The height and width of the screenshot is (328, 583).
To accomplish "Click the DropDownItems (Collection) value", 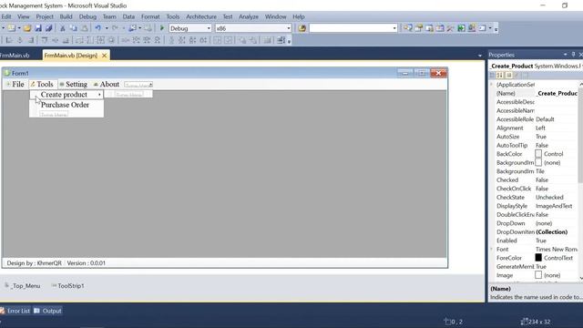I will click(x=552, y=231).
